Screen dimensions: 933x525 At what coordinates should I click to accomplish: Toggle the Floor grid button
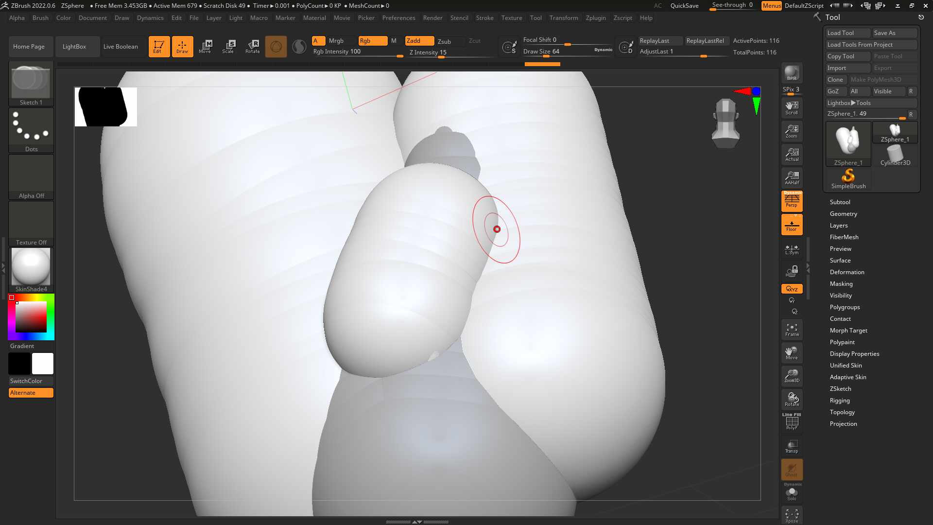coord(792,225)
